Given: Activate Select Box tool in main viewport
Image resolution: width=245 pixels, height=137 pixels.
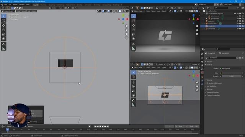Looking at the screenshot, I should point(3,16).
